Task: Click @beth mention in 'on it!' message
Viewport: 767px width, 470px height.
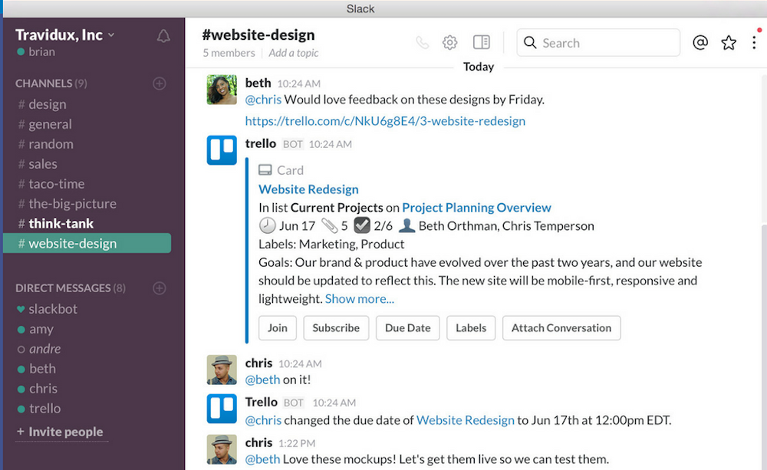Action: click(x=262, y=380)
